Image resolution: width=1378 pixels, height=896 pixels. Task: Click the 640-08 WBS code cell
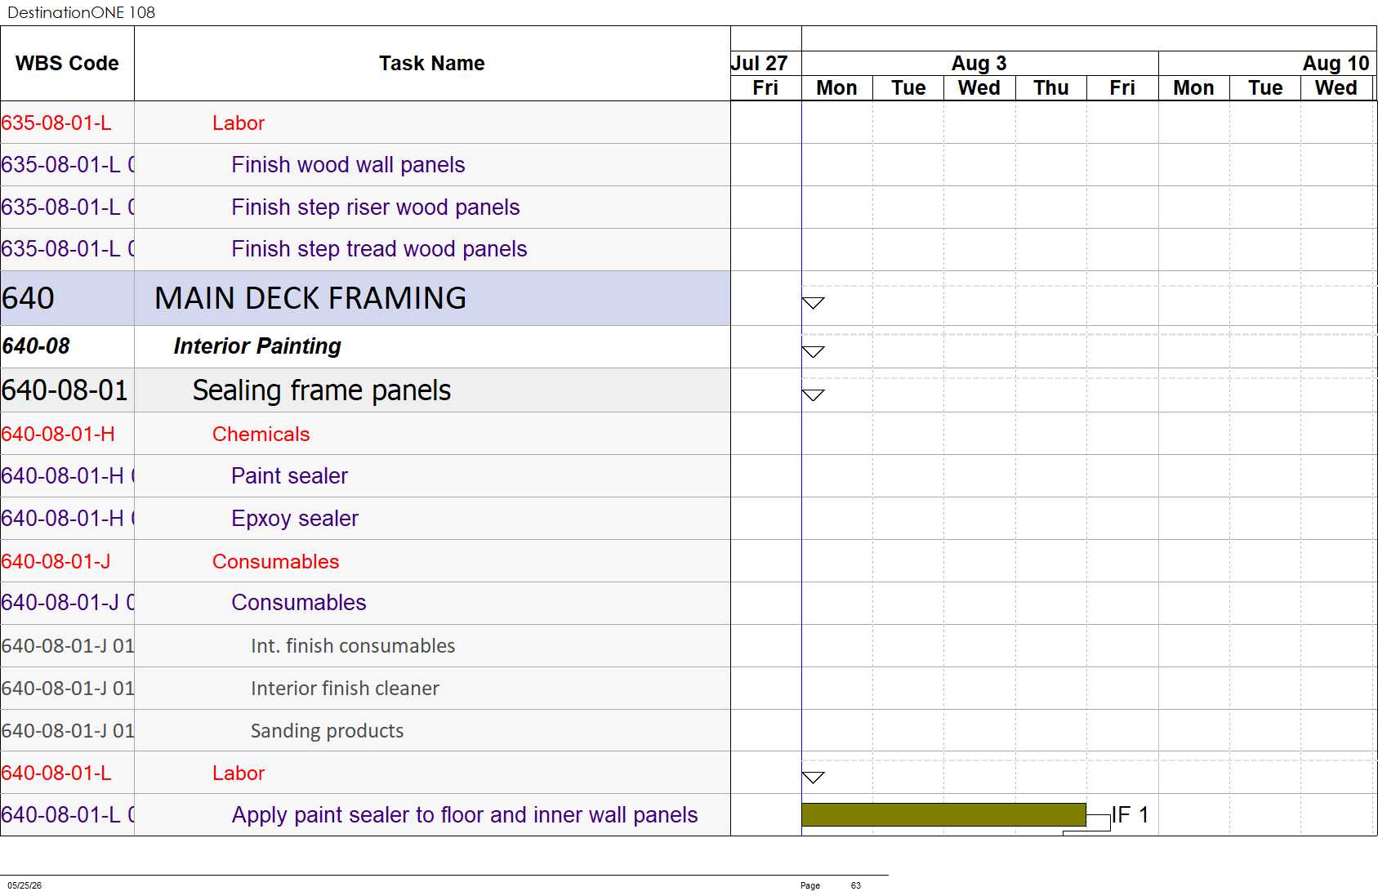tap(67, 346)
